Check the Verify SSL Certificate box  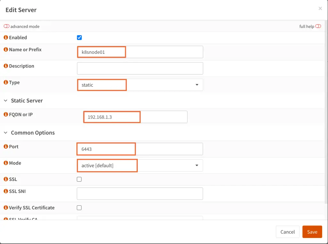(x=79, y=208)
